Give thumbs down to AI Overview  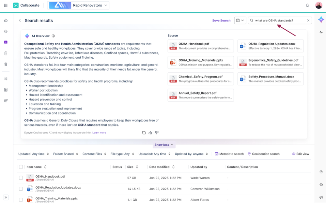pyautogui.click(x=157, y=133)
